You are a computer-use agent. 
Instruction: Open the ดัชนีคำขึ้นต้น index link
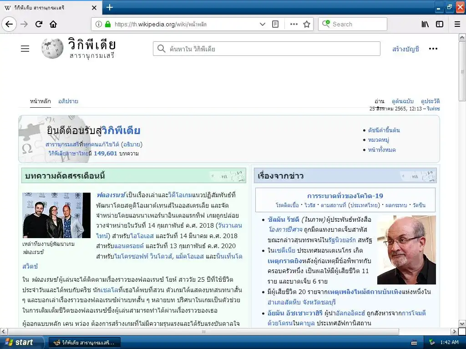point(384,130)
